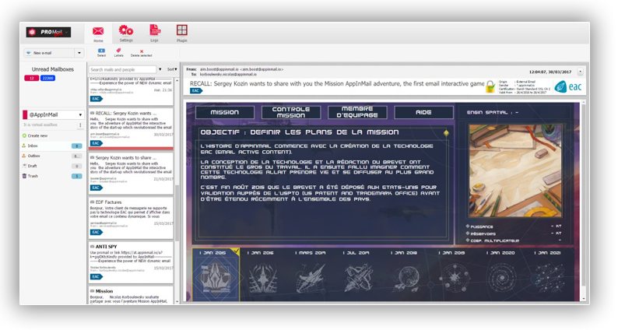Click the blue unread badge 22300
Image resolution: width=618 pixels, height=330 pixels.
[47, 78]
